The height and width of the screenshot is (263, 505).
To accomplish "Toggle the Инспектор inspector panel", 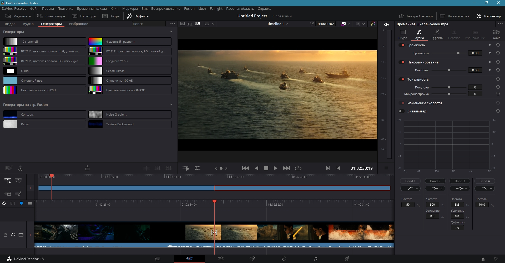I will point(489,16).
